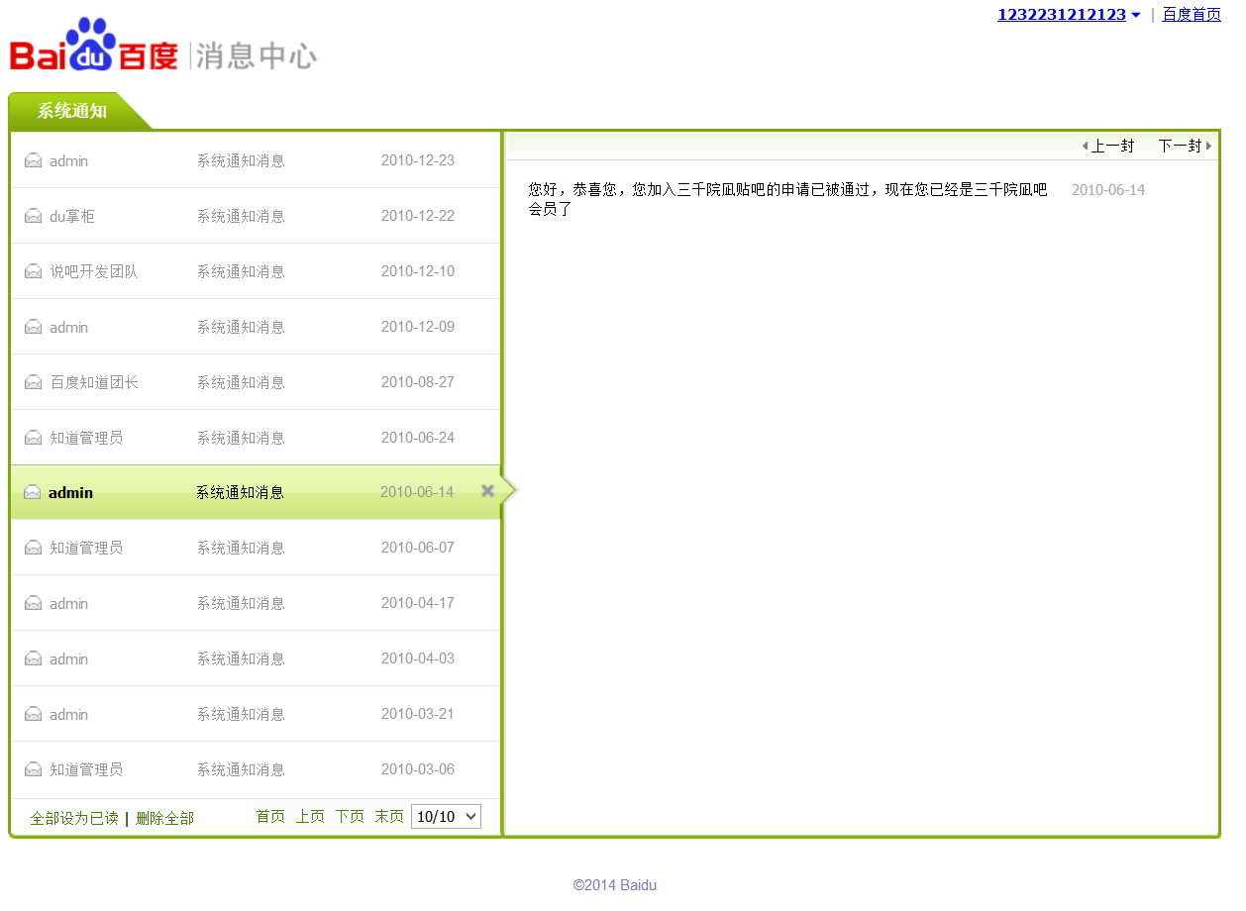Click envelope icon of admin 2010-04-03 message
The width and height of the screenshot is (1246, 911).
tap(34, 658)
